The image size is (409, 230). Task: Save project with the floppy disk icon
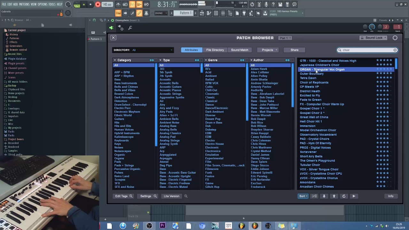point(280,4)
